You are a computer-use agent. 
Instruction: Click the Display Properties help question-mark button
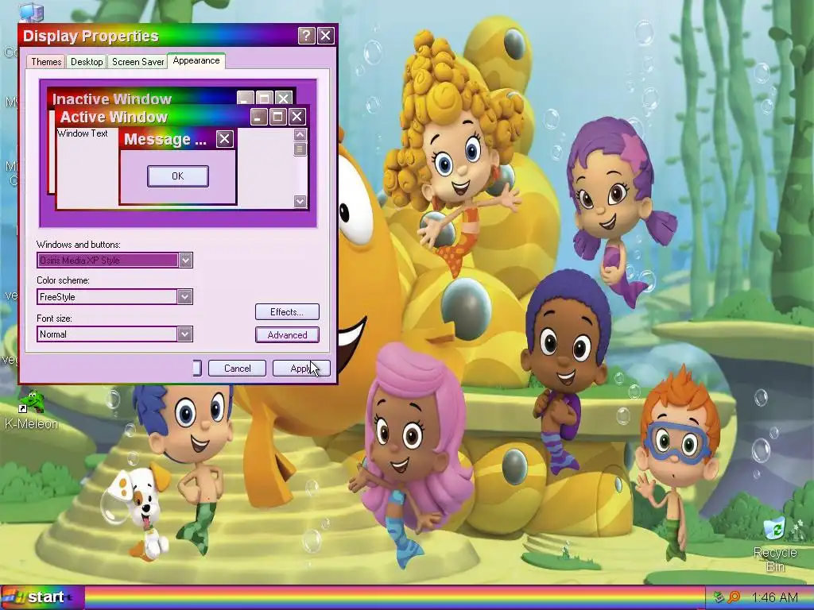point(306,36)
